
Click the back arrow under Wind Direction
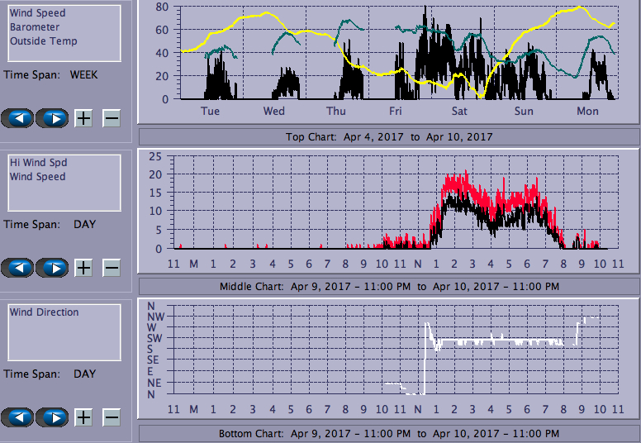point(18,417)
